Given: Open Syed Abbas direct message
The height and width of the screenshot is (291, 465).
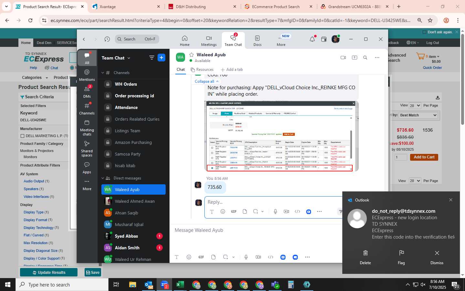Looking at the screenshot, I should pos(133,236).
